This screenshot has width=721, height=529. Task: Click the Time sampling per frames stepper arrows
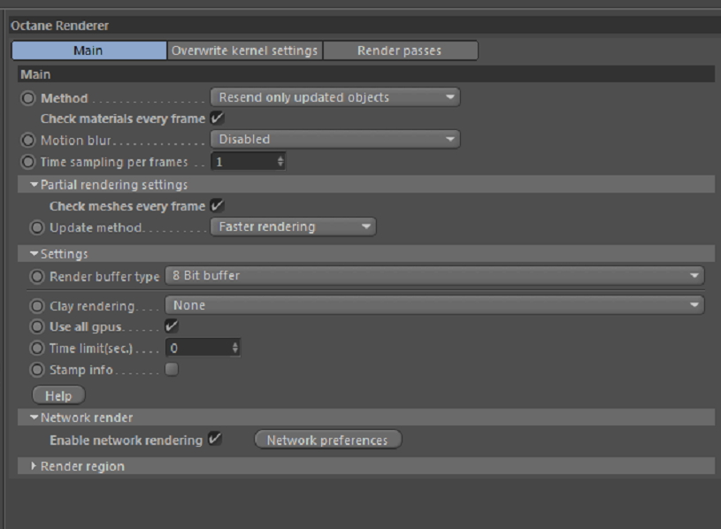(x=280, y=162)
